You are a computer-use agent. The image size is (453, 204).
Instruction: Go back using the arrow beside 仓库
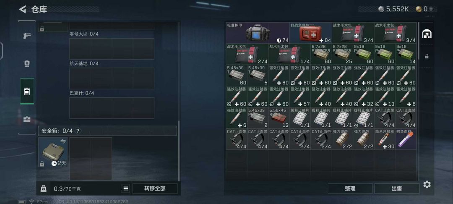23,9
